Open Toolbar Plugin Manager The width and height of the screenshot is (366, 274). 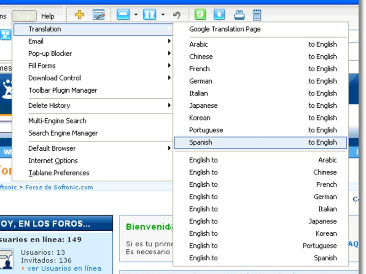tap(93, 90)
